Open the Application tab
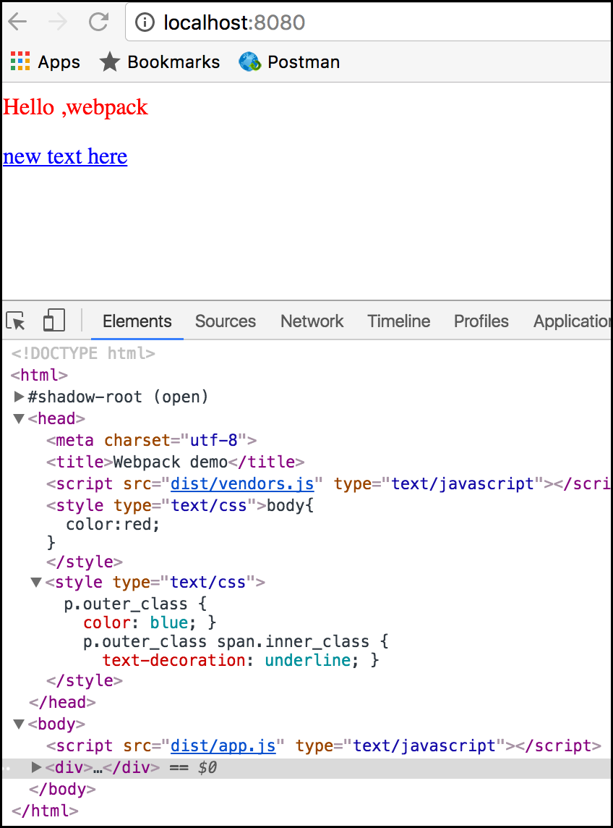 573,321
